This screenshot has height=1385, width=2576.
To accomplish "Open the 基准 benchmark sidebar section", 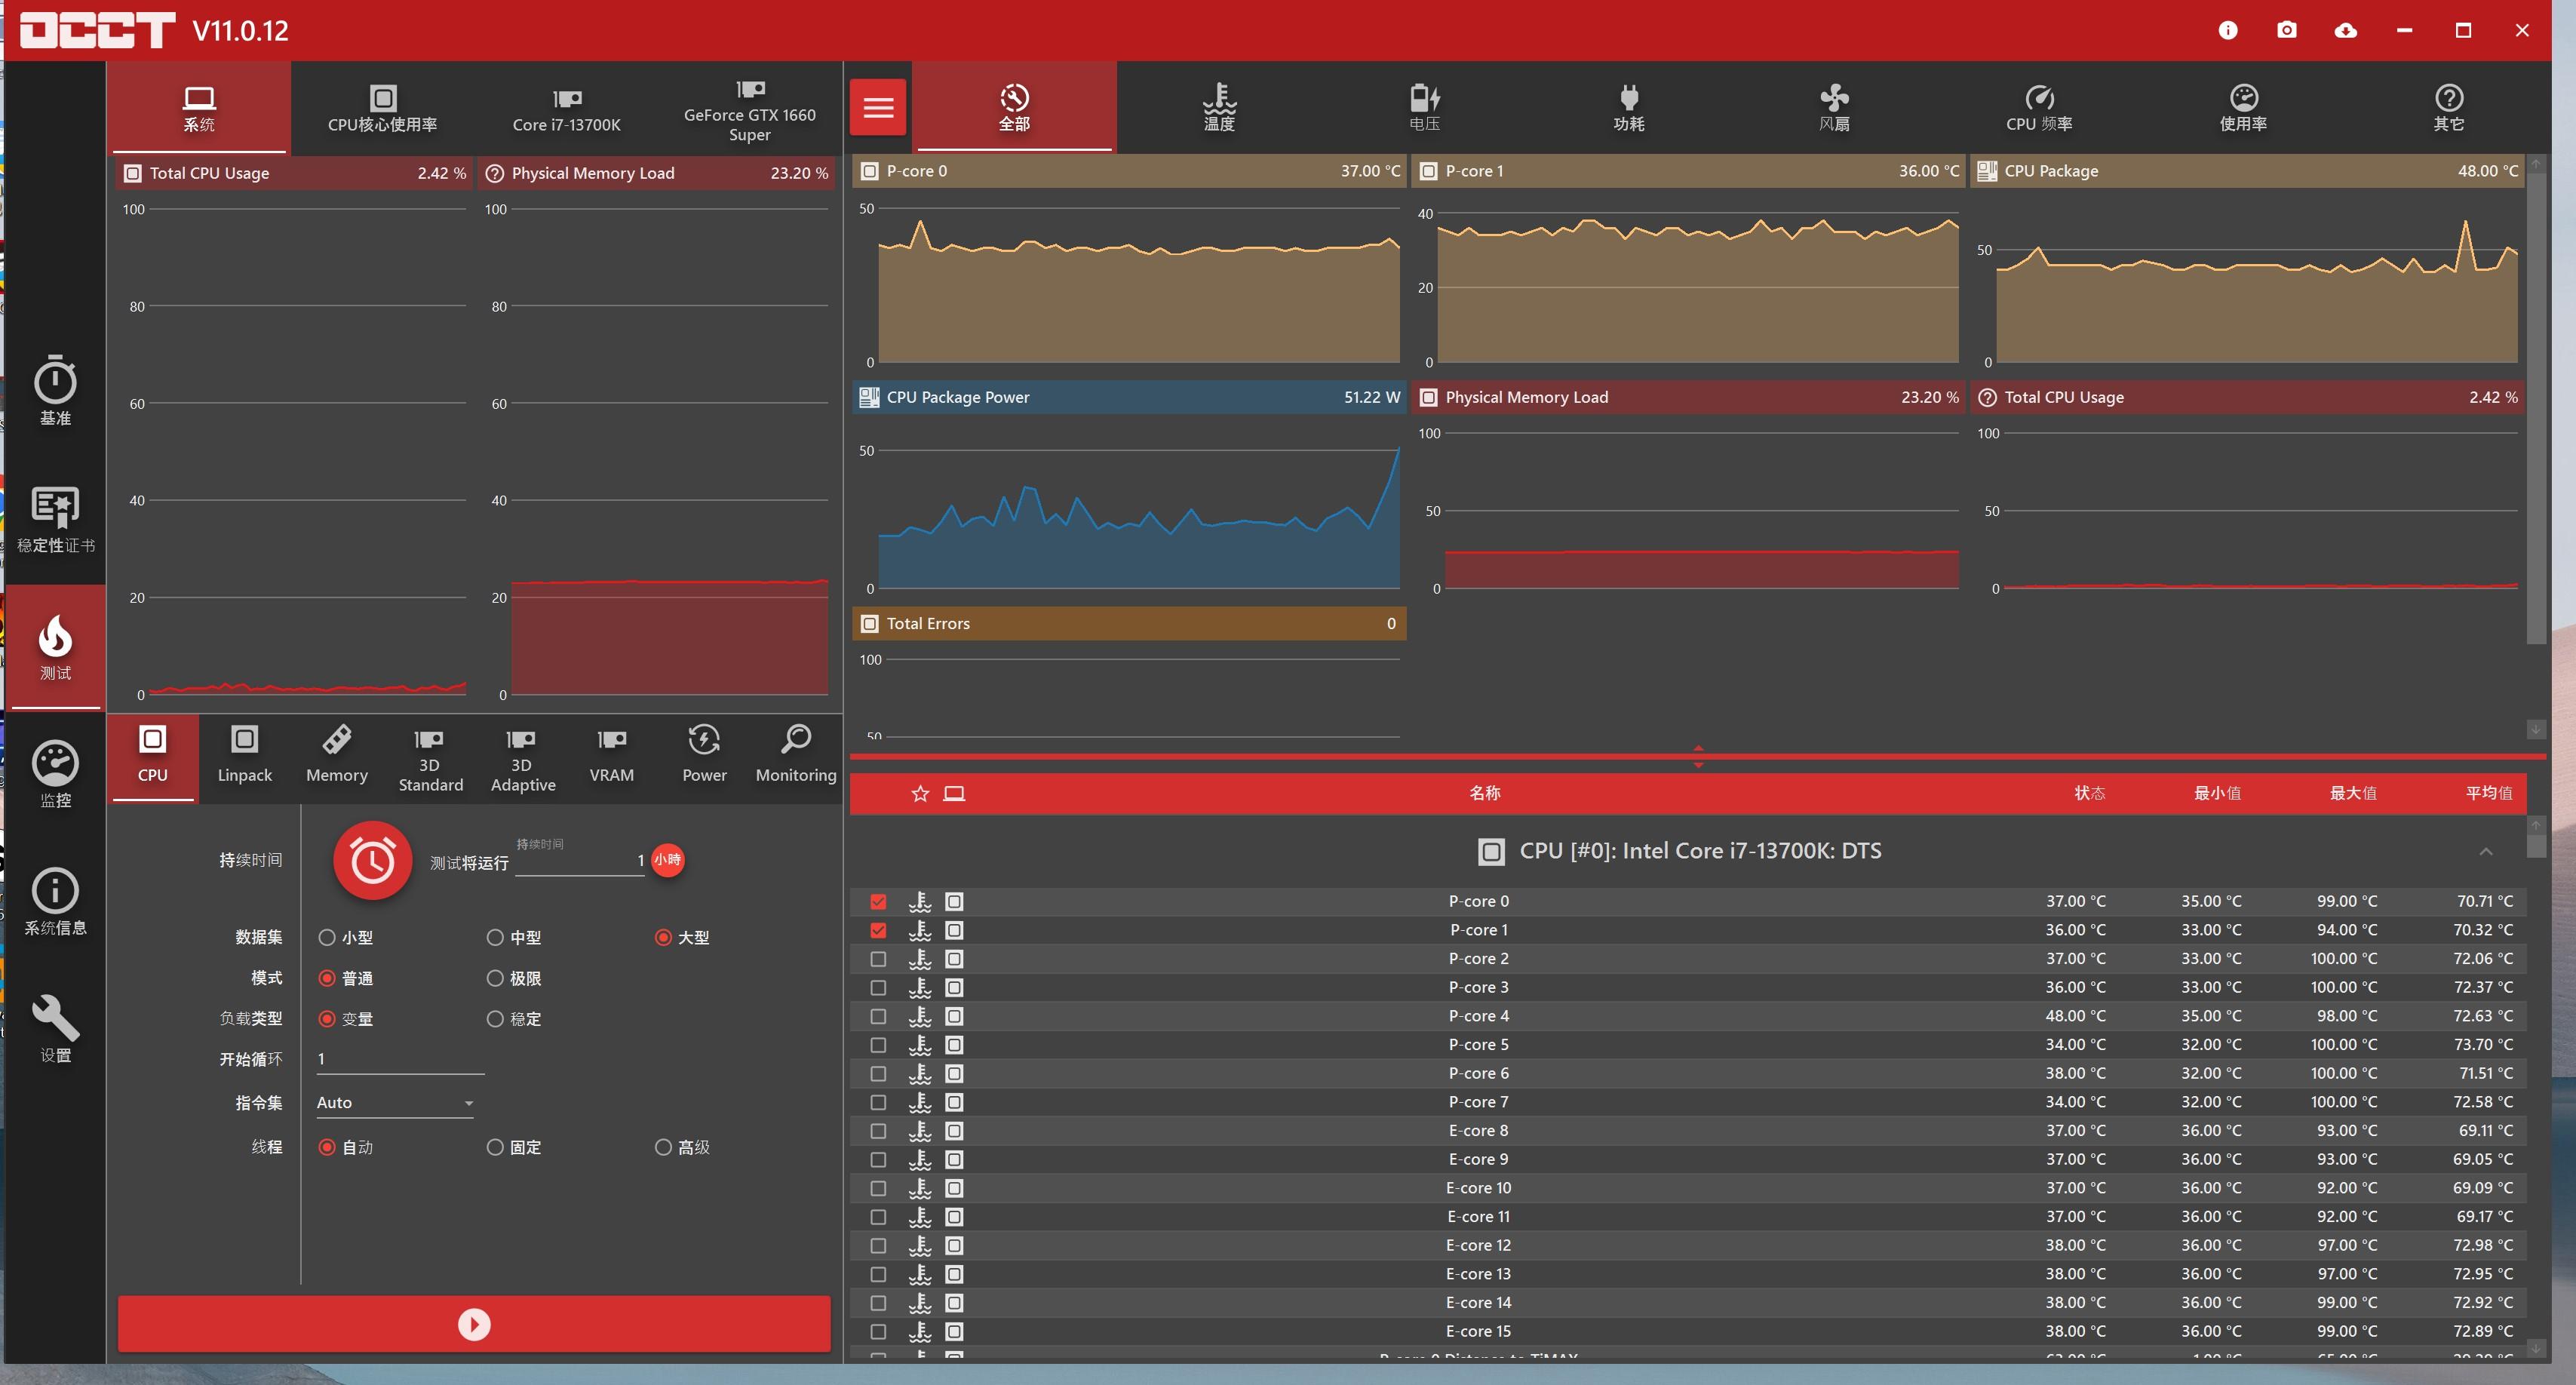I will point(55,390).
